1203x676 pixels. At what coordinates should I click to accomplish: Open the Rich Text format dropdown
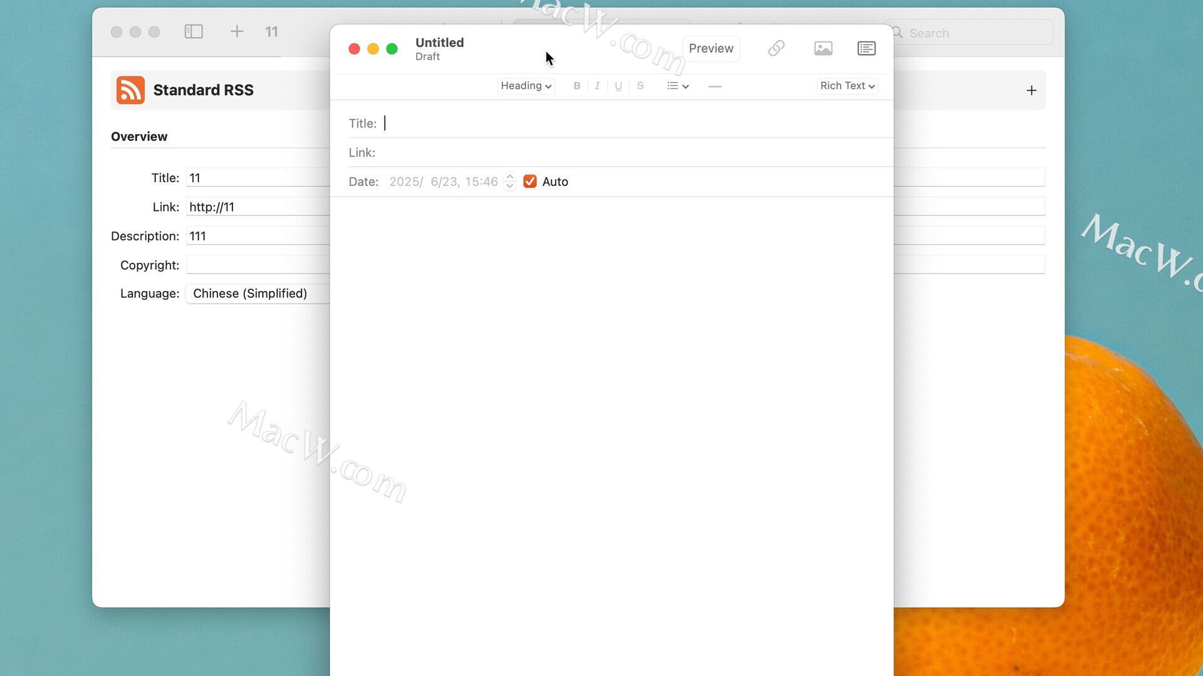[847, 86]
